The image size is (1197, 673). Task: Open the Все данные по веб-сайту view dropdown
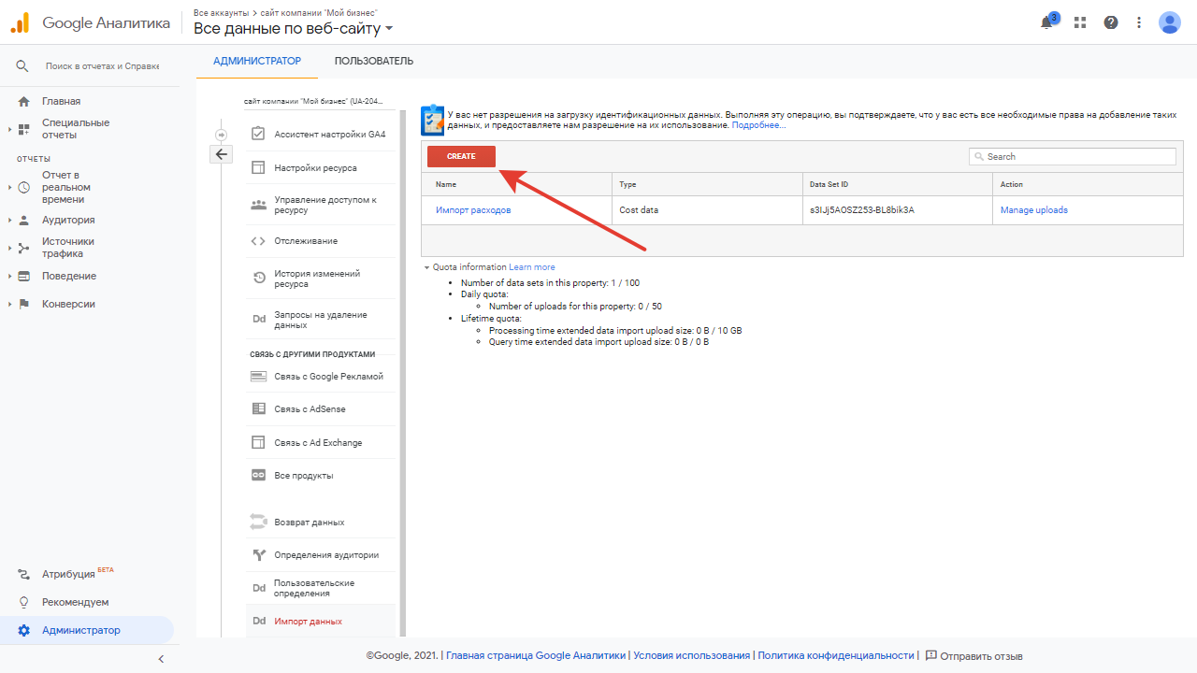click(x=294, y=29)
